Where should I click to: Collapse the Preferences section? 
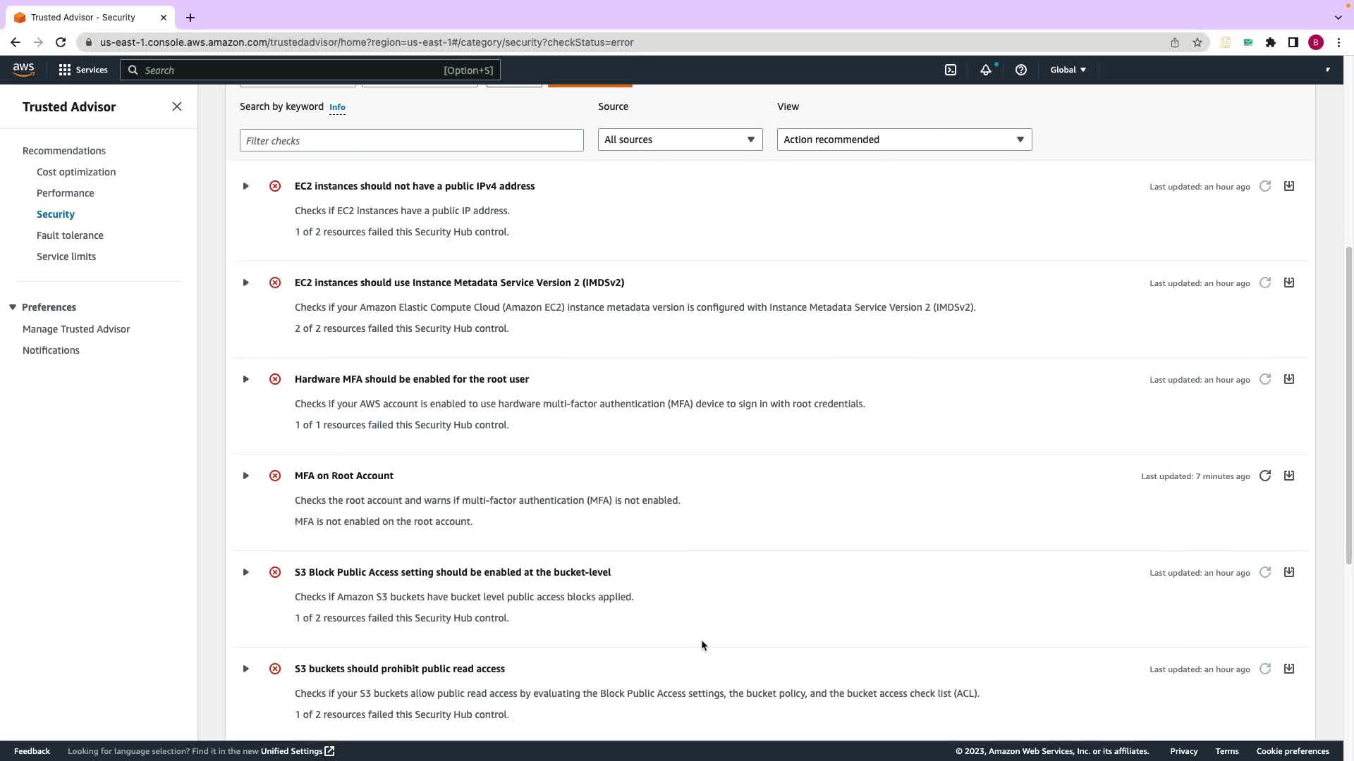13,307
